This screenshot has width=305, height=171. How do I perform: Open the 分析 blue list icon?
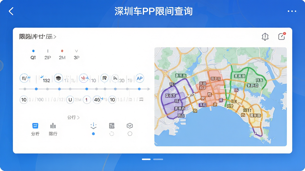point(35,126)
